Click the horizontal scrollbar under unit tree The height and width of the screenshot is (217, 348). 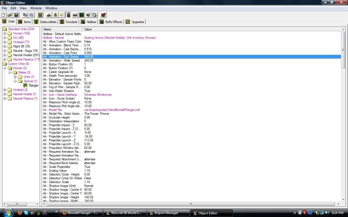tap(17, 204)
